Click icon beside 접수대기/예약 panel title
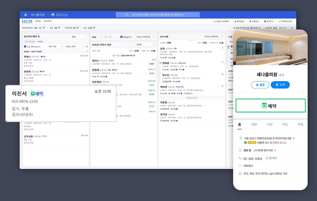 point(39,36)
